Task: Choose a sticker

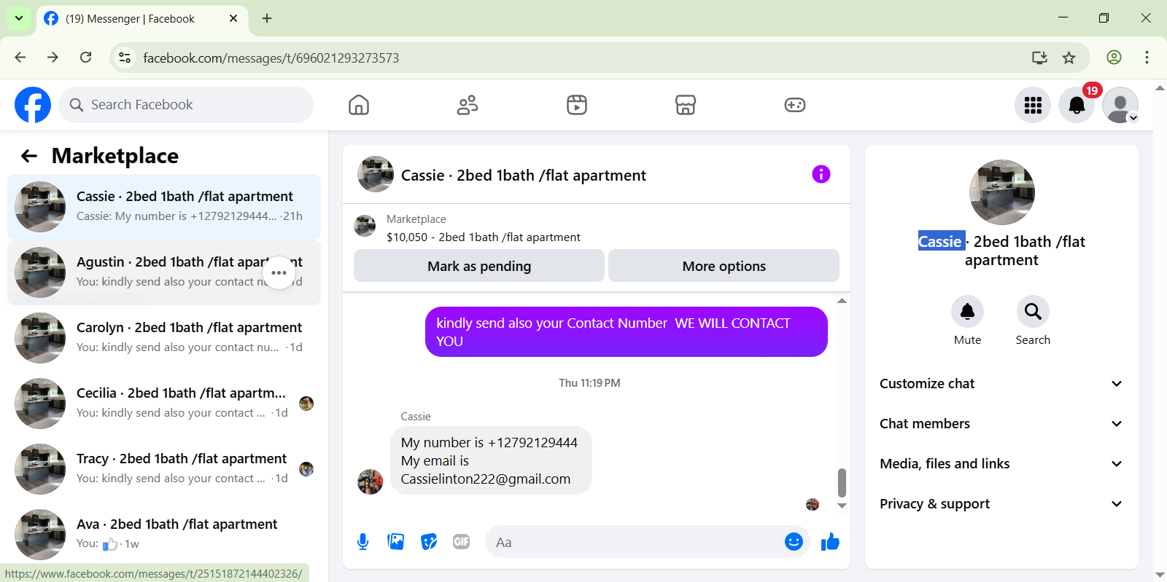Action: coord(429,542)
